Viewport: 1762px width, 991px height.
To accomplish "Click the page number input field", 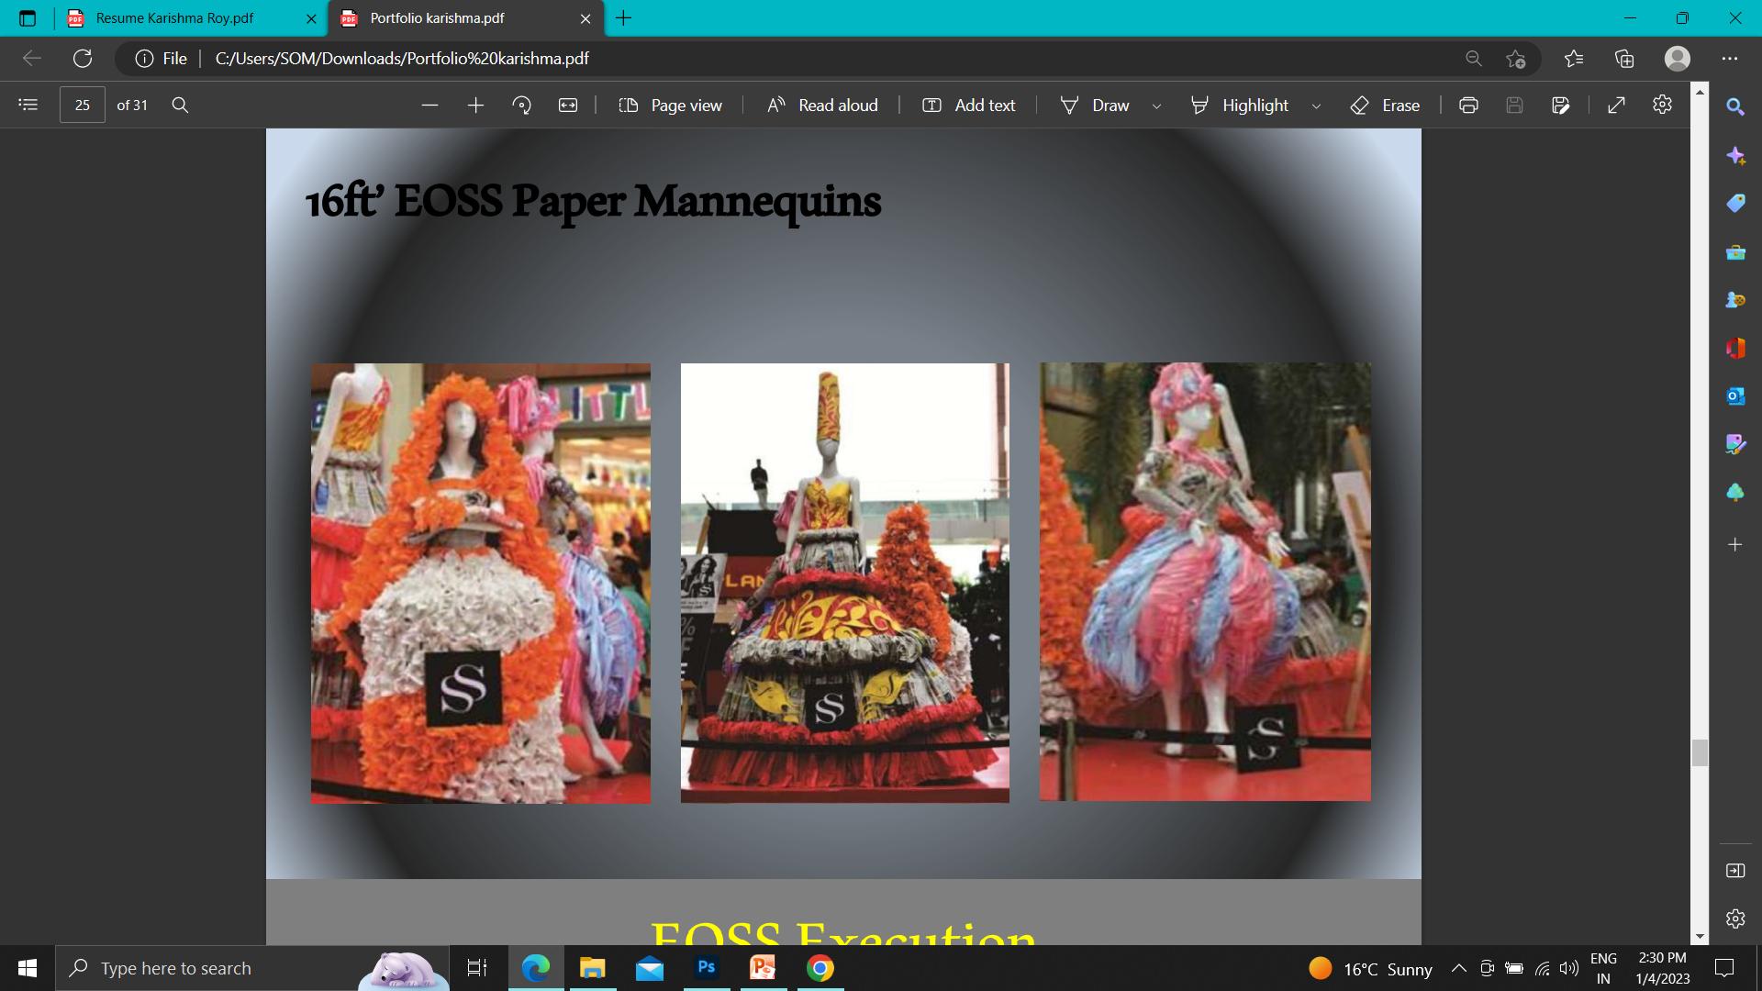I will pos(83,106).
